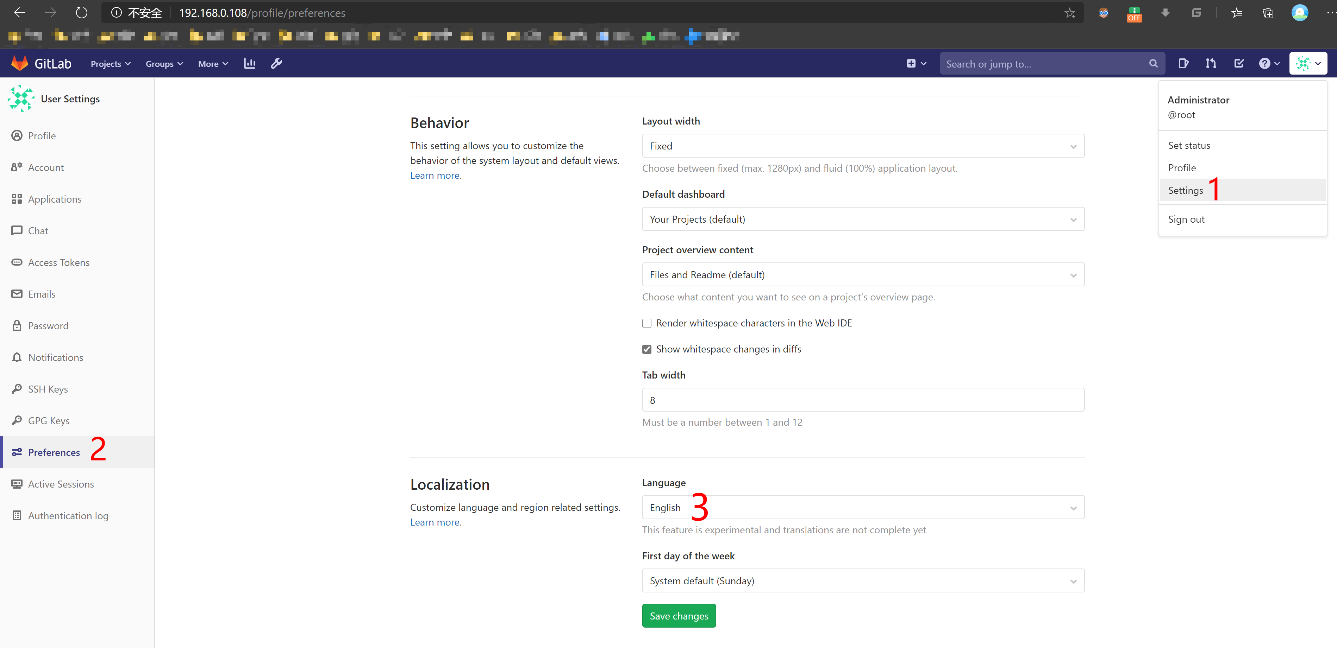The image size is (1337, 648).
Task: Open the Analytics chart icon in navbar
Action: [x=250, y=63]
